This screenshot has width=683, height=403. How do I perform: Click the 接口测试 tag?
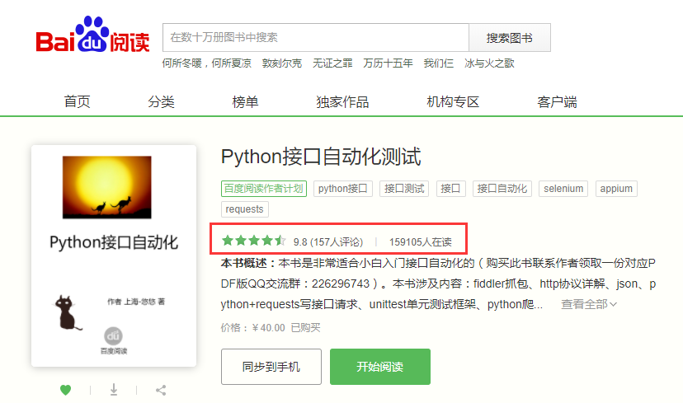pos(404,189)
